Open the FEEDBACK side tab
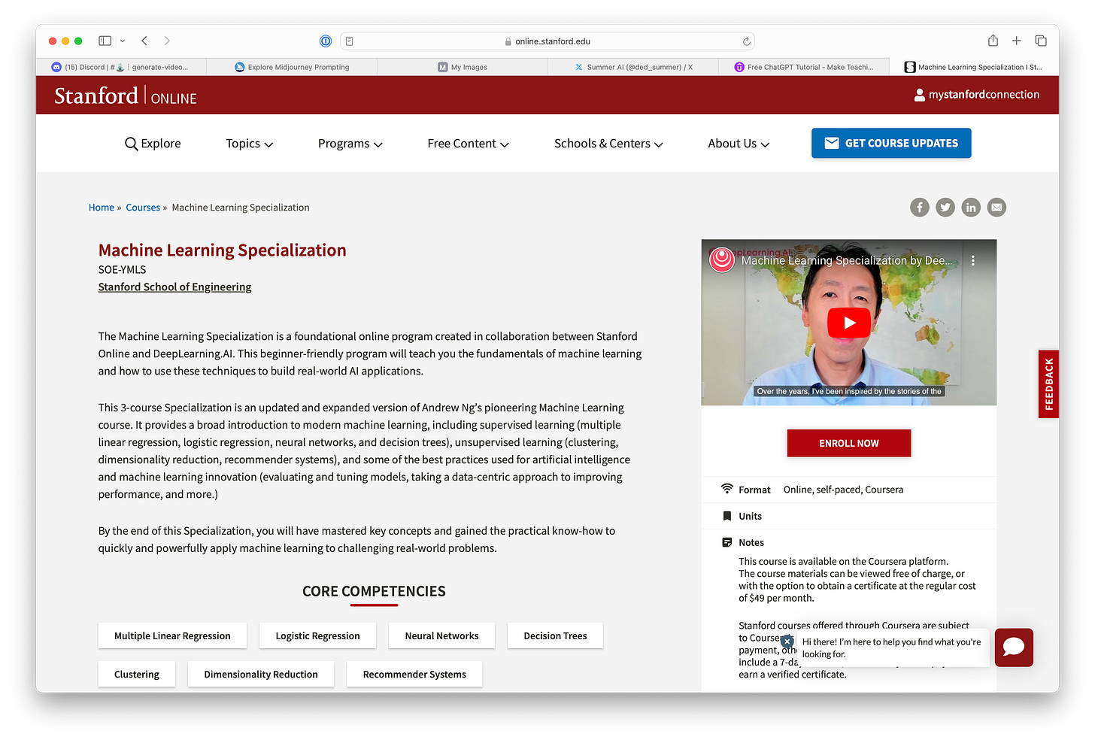 click(x=1048, y=384)
